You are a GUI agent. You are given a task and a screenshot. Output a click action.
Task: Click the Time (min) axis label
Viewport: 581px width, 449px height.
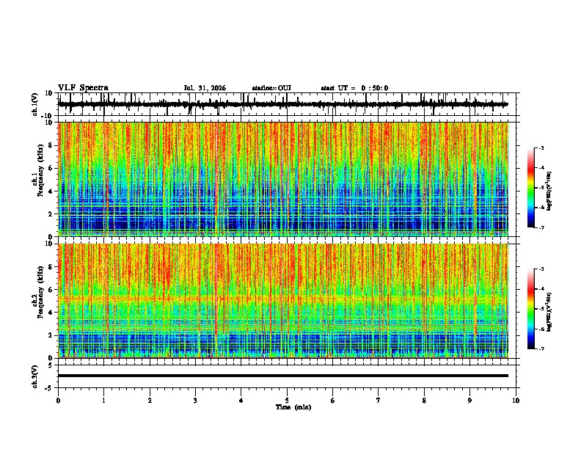click(x=293, y=407)
